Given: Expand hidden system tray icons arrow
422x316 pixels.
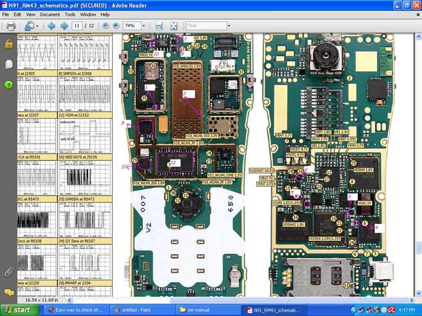Looking at the screenshot, I should (x=354, y=310).
